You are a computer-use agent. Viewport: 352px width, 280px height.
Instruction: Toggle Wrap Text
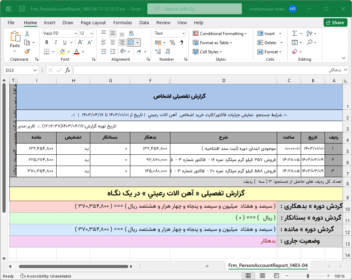point(131,33)
